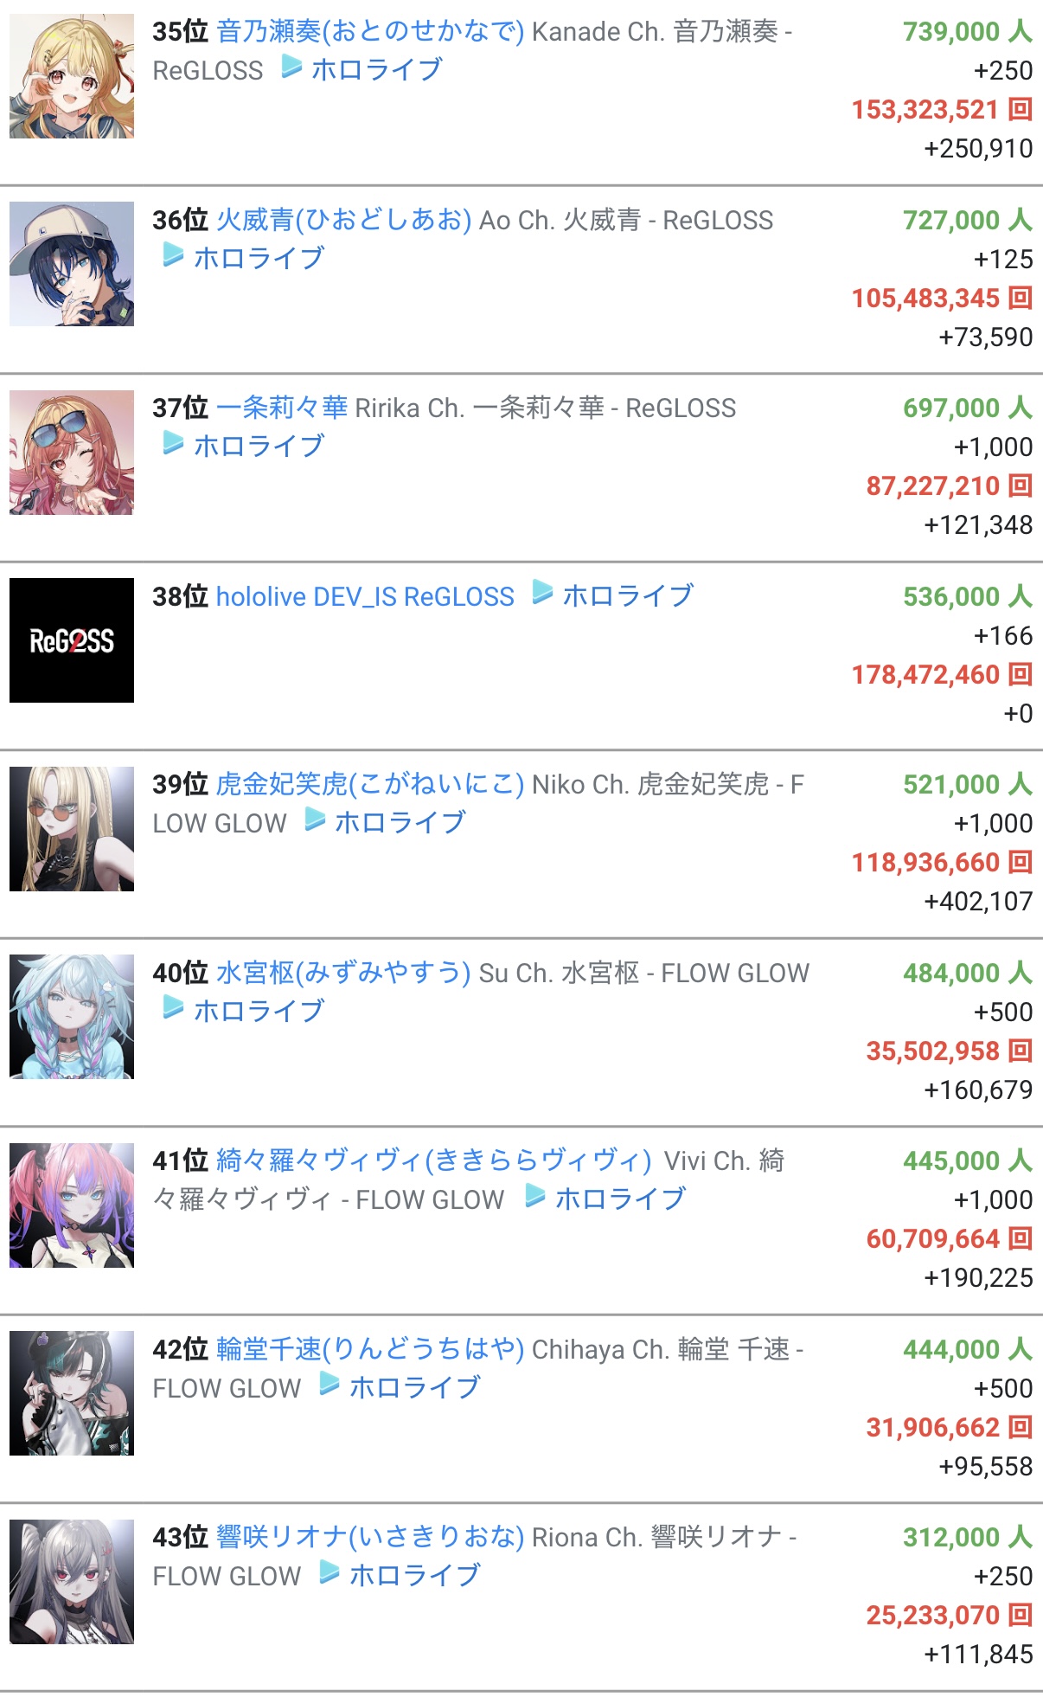Click the tag icon in the 輪堂千速 row
The width and height of the screenshot is (1043, 1697).
[330, 1385]
